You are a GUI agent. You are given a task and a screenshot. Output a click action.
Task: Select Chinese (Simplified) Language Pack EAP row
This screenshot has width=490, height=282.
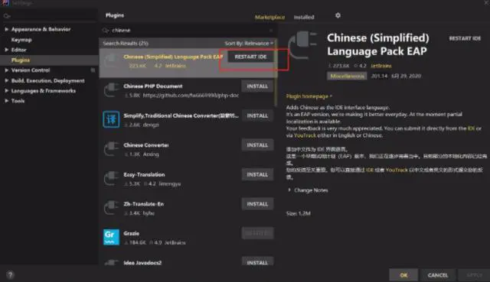pyautogui.click(x=188, y=62)
